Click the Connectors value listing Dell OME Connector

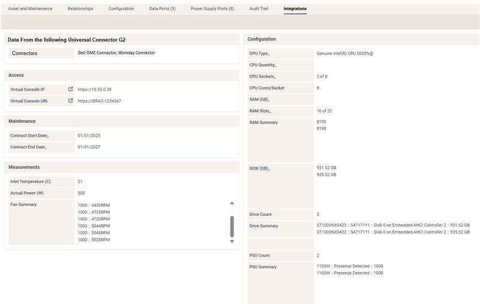(x=116, y=53)
